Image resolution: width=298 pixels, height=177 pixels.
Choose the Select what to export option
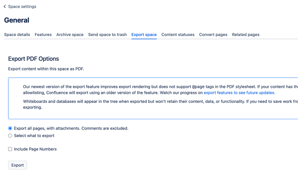click(x=10, y=136)
